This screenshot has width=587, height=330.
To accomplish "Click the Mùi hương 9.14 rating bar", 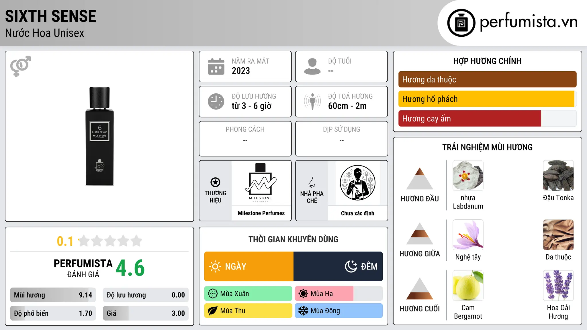I will tap(53, 295).
